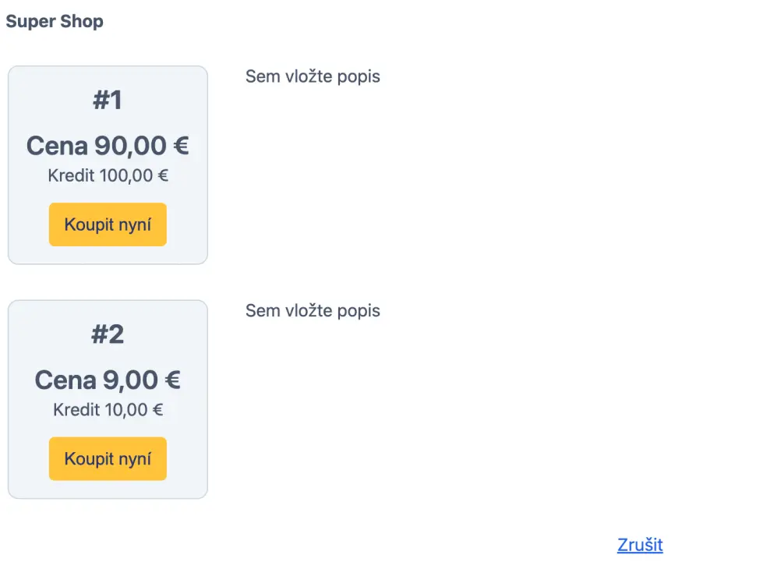767x583 pixels.
Task: Click the Super Shop heading
Action: (55, 22)
